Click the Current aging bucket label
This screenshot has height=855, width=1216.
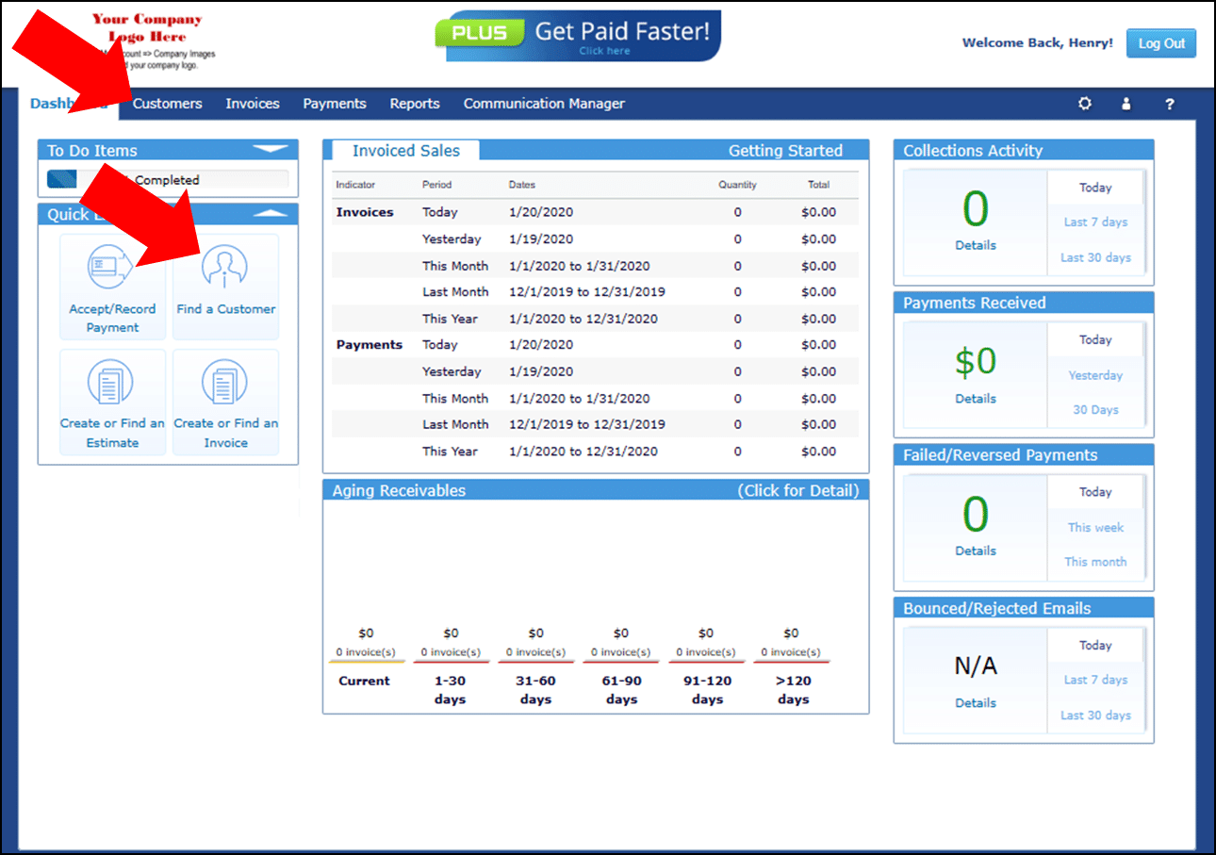(x=364, y=681)
